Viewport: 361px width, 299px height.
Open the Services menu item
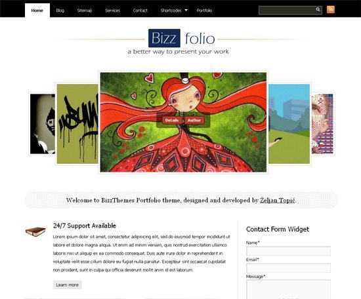112,10
